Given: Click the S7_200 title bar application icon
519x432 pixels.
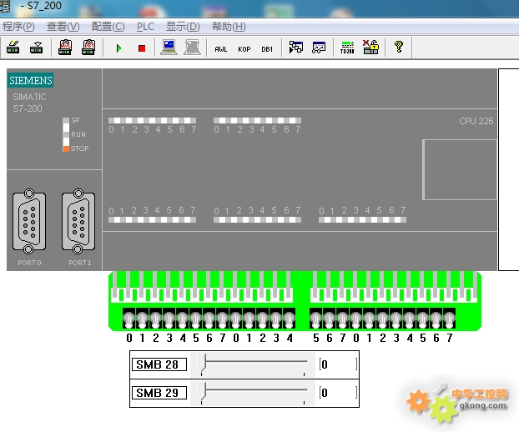Looking at the screenshot, I should (5, 6).
